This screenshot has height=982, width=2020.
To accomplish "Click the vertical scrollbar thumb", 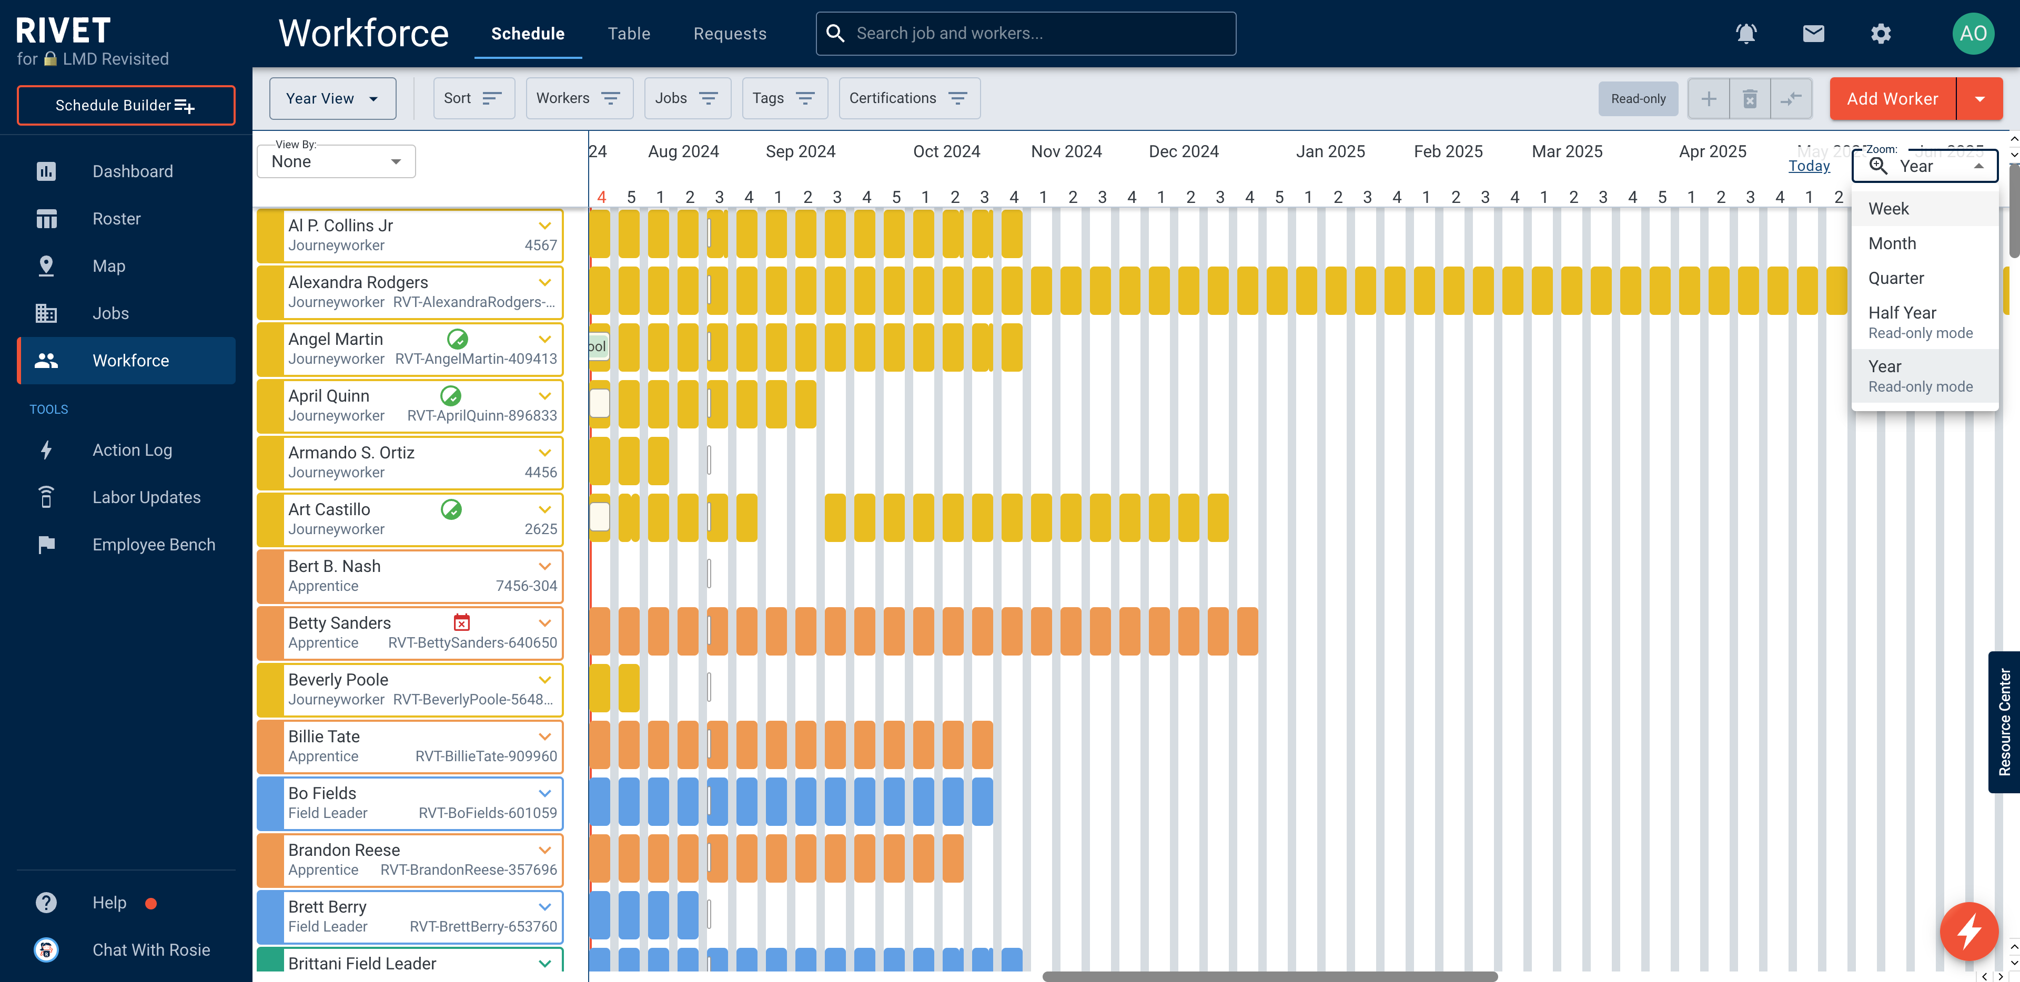I will click(x=2014, y=212).
